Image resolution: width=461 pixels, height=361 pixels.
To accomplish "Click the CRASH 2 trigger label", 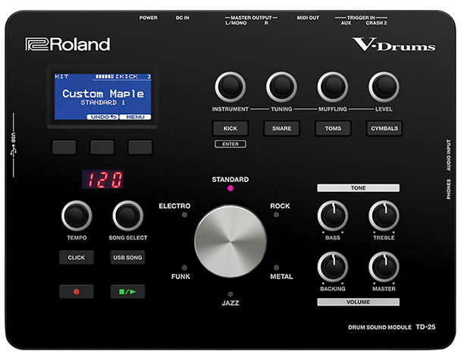I will 376,23.
